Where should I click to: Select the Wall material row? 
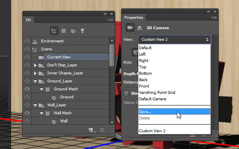pyautogui.click(x=66, y=121)
